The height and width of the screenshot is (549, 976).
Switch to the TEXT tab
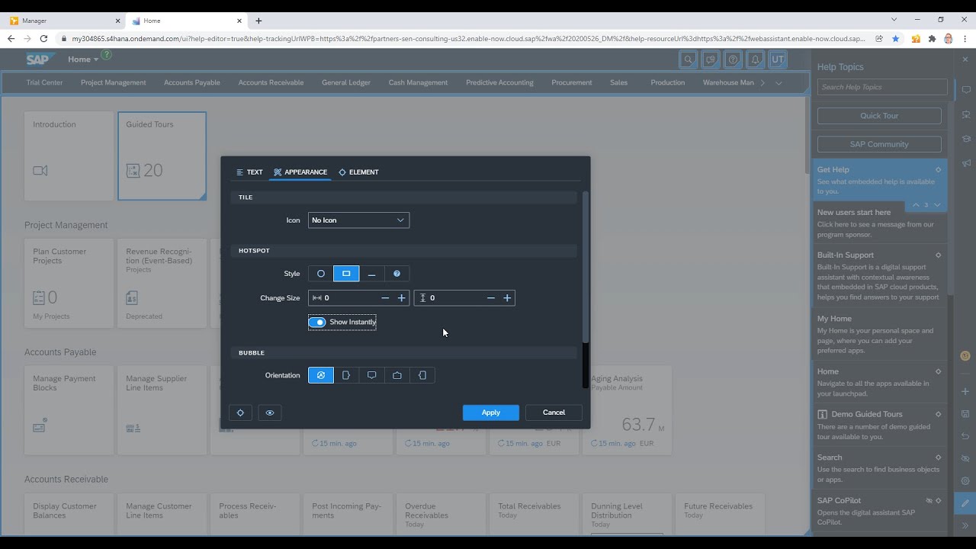pos(249,172)
